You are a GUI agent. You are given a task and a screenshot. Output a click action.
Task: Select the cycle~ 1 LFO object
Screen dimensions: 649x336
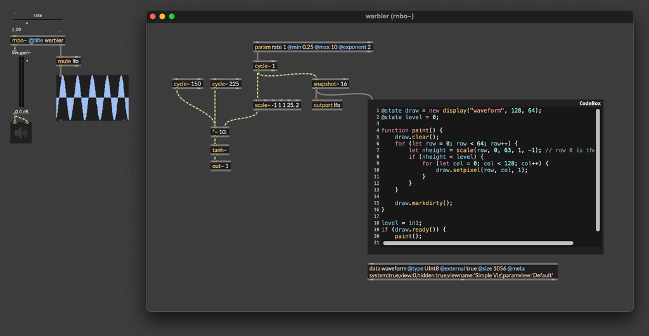click(x=265, y=66)
